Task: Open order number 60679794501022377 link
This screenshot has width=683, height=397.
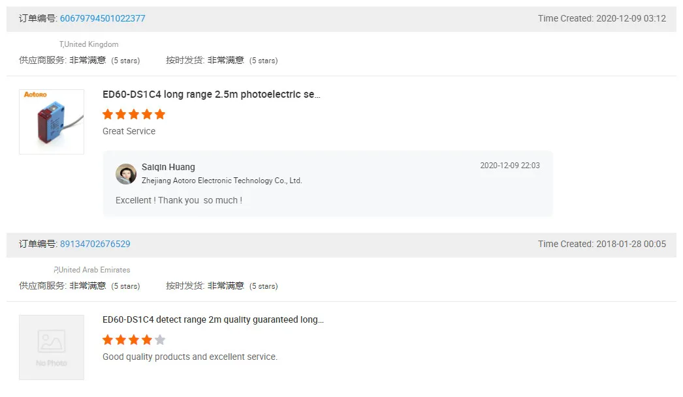Action: click(103, 18)
